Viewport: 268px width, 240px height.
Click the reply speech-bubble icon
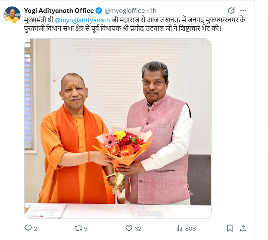click(28, 228)
